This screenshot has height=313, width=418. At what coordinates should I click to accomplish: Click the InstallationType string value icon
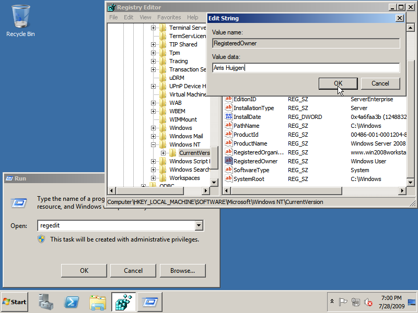pyautogui.click(x=228, y=108)
